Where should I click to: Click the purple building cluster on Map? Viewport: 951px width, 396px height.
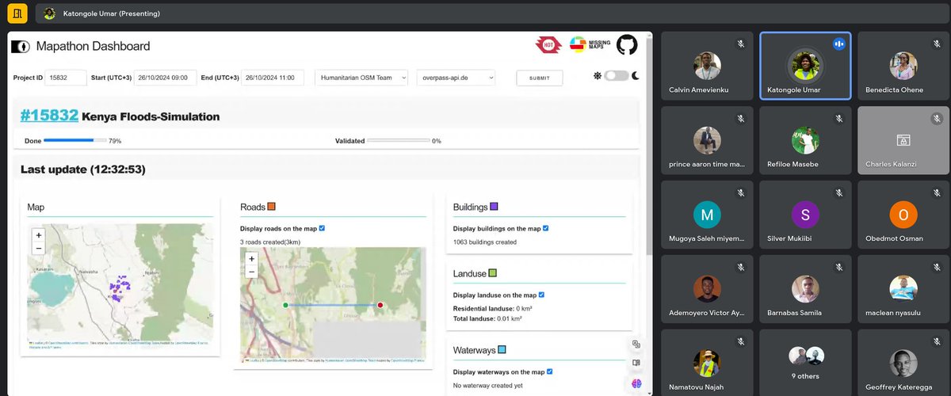[120, 287]
